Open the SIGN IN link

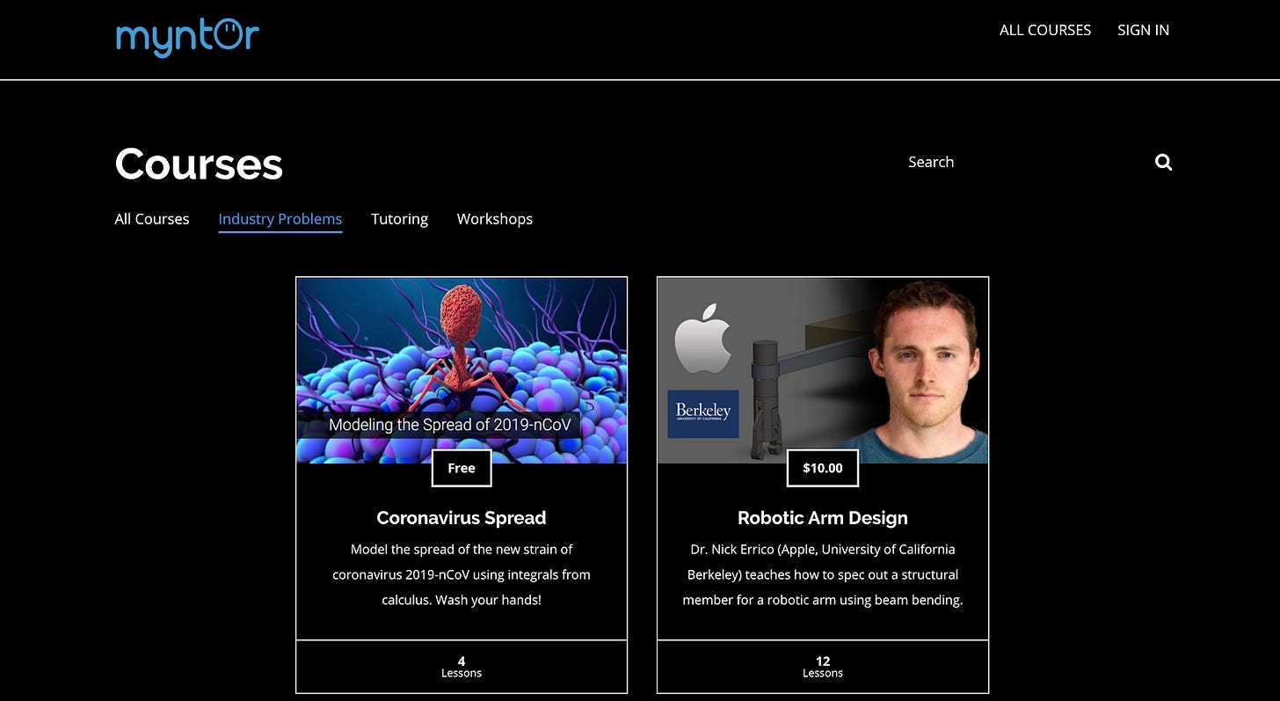tap(1143, 30)
